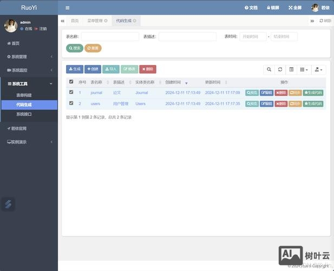
Task: Click the red 删除 toolbar button
Action: coord(148,69)
